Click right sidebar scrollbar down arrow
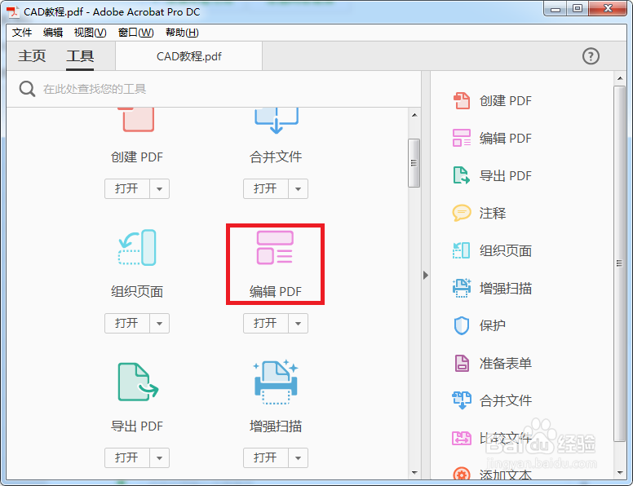This screenshot has width=633, height=486. [x=620, y=473]
